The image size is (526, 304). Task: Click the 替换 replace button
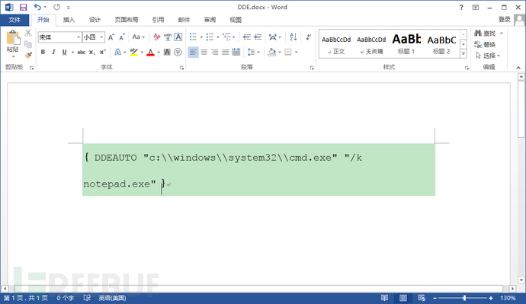[x=485, y=44]
